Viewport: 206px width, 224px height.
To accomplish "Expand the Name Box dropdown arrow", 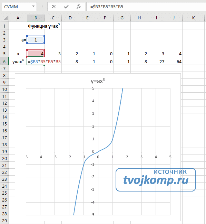I will 33,7.
